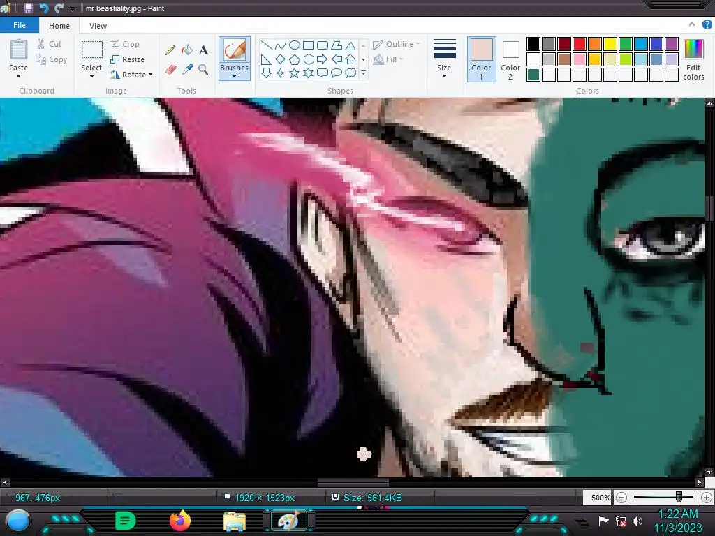This screenshot has width=715, height=536.
Task: Open the Brushes dropdown arrow
Action: pos(235,76)
